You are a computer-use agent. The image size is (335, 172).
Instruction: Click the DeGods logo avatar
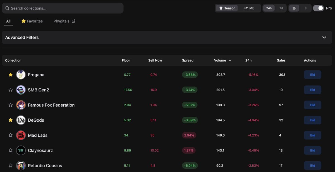click(x=21, y=120)
